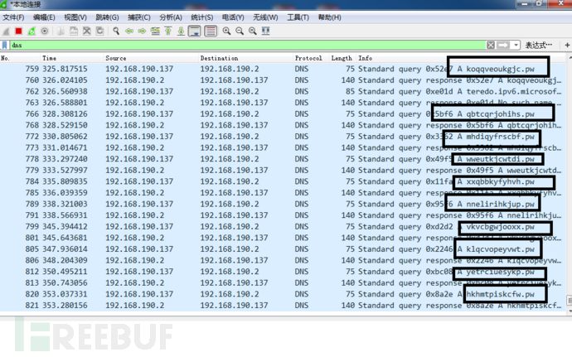Open the 文件(F) menu
The width and height of the screenshot is (572, 357).
[13, 17]
